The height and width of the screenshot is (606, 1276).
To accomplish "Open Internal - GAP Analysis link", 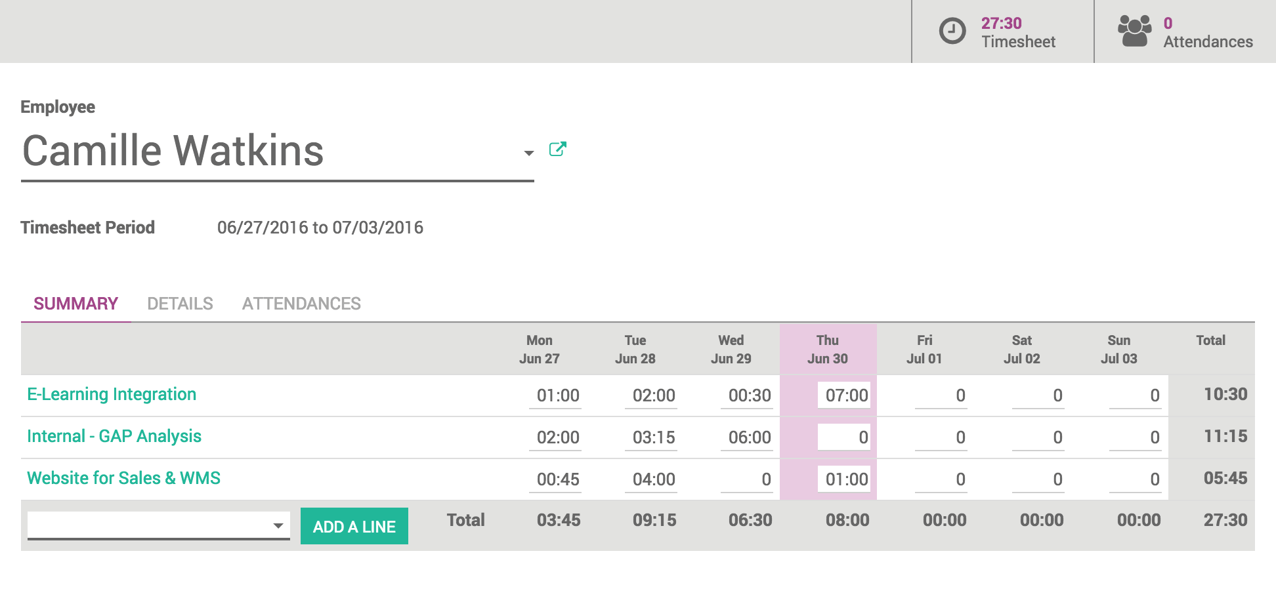I will point(114,436).
